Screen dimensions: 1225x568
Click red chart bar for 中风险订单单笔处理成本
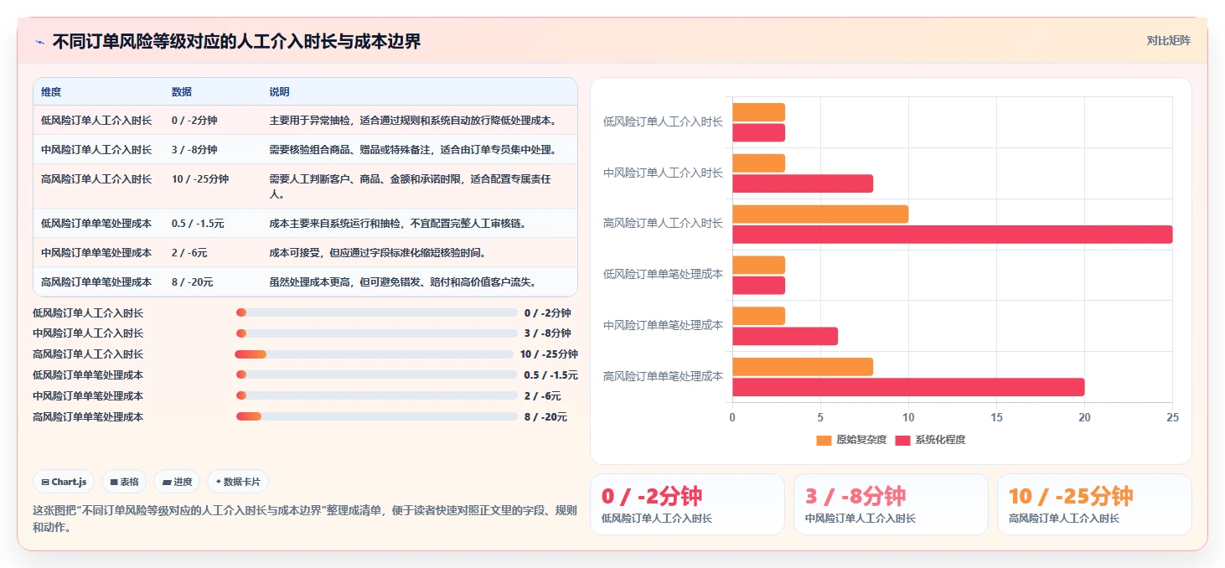click(785, 336)
